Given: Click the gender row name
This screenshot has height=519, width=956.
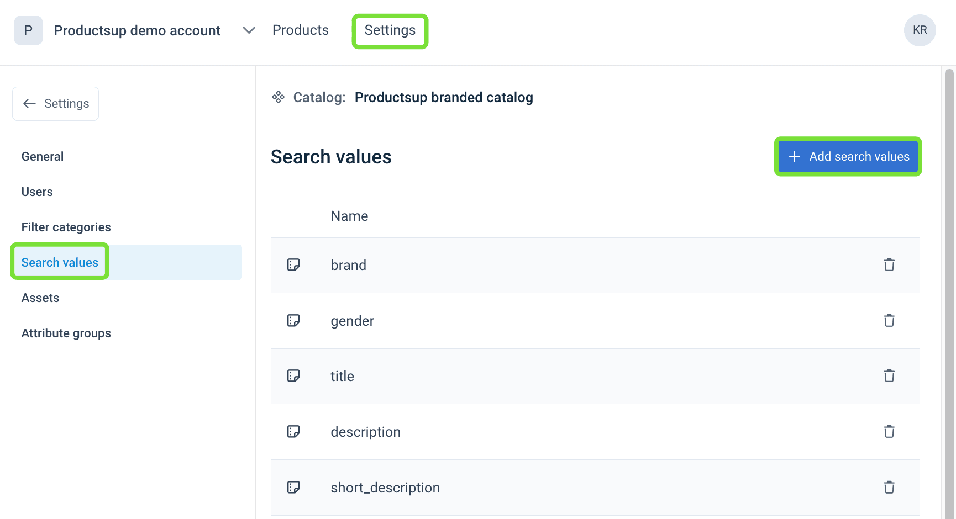Looking at the screenshot, I should (x=353, y=321).
